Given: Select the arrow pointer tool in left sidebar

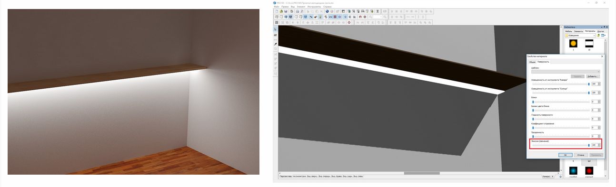Looking at the screenshot, I should [x=275, y=29].
